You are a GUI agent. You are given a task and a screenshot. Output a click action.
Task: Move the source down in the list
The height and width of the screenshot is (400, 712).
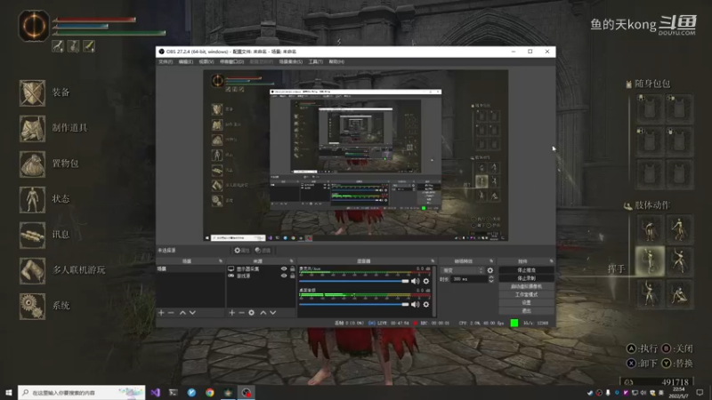point(273,313)
